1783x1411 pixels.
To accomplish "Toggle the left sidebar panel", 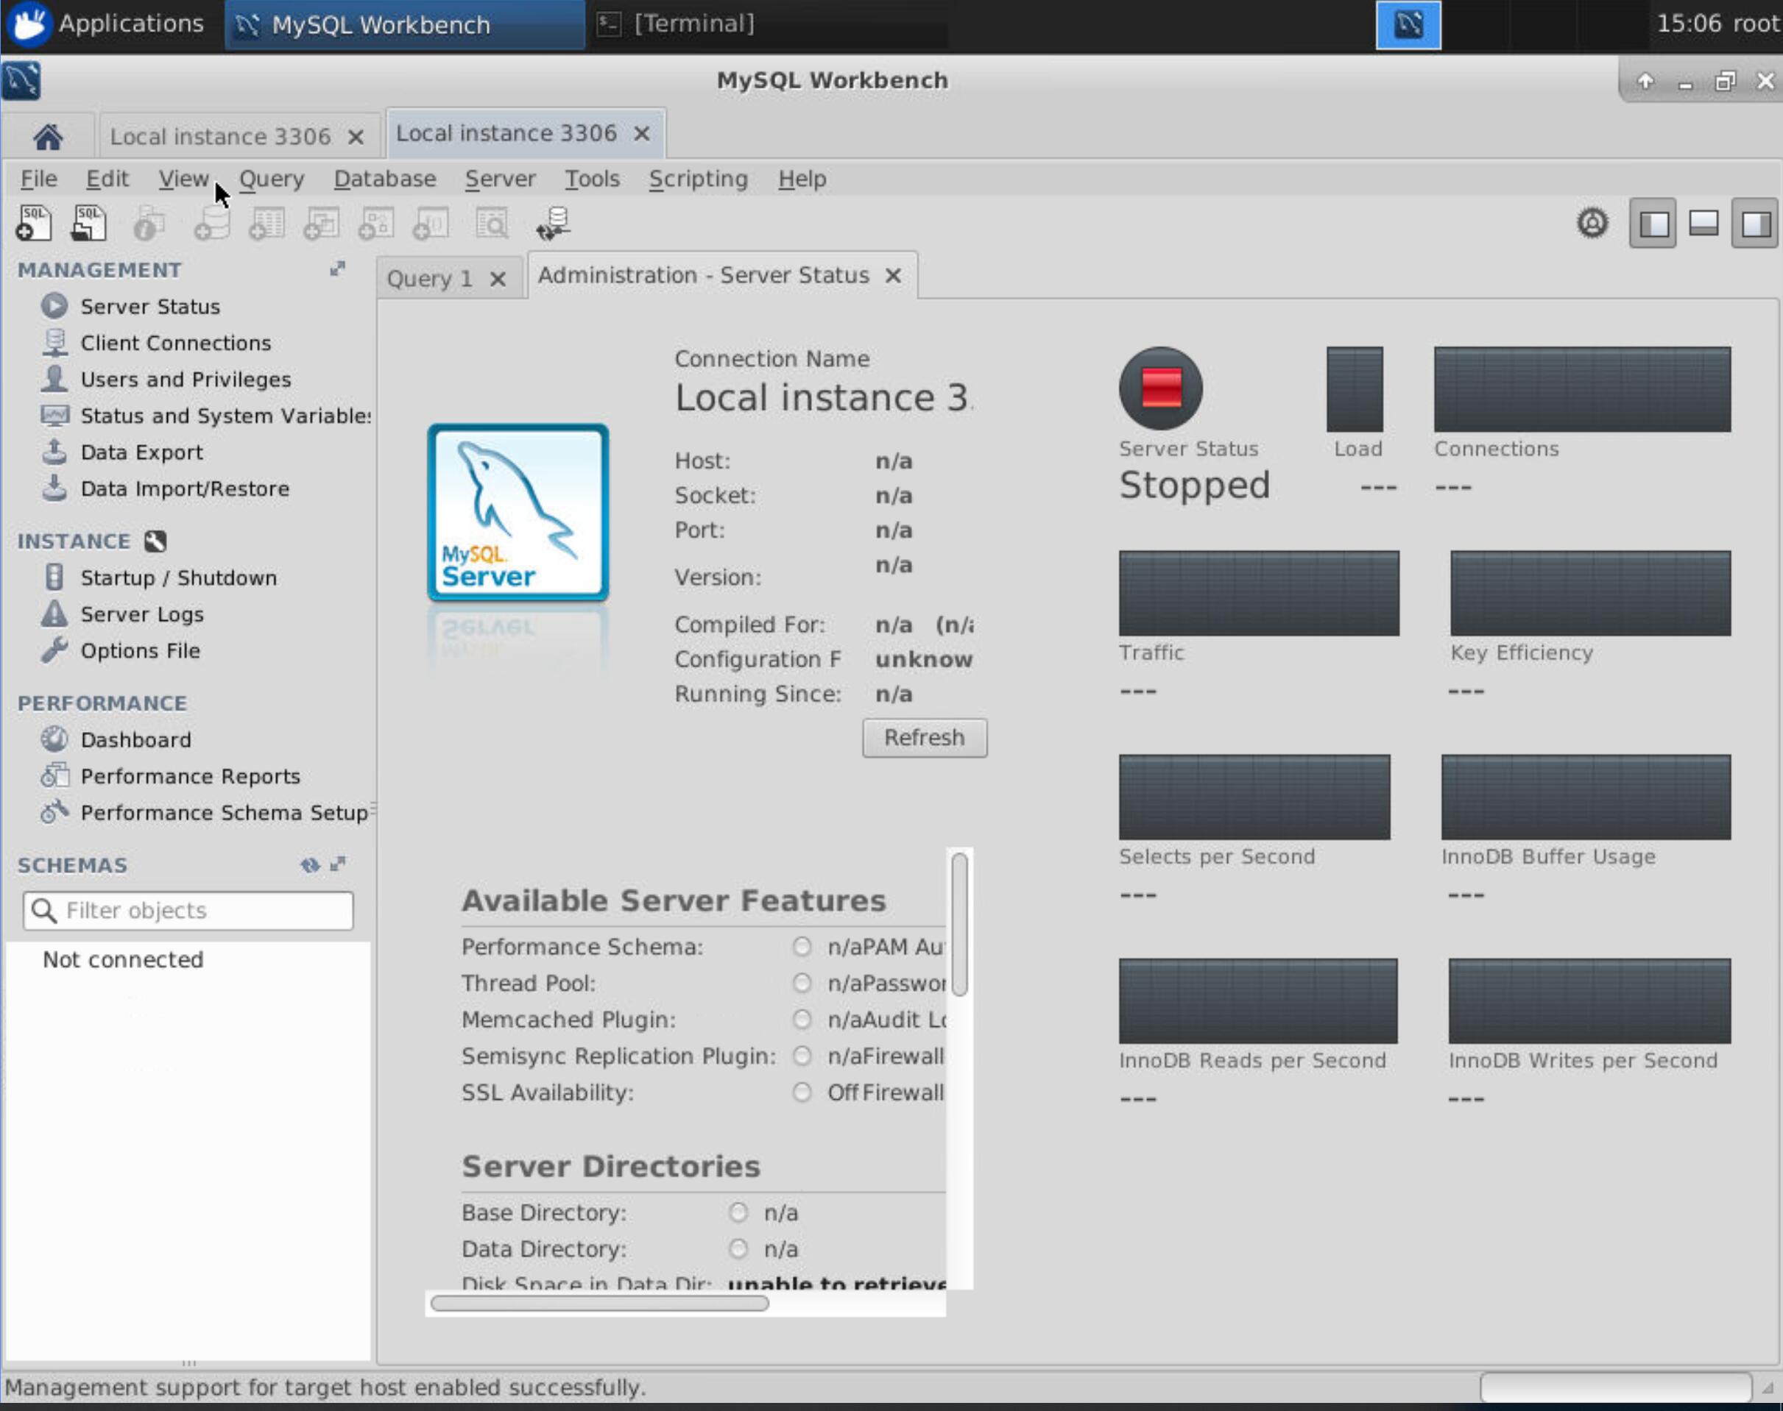I will coord(1653,223).
